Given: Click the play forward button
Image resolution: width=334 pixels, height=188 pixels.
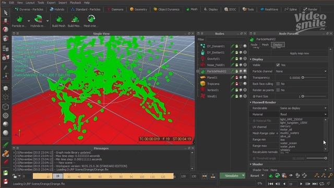Looking at the screenshot, I should [x=301, y=184].
